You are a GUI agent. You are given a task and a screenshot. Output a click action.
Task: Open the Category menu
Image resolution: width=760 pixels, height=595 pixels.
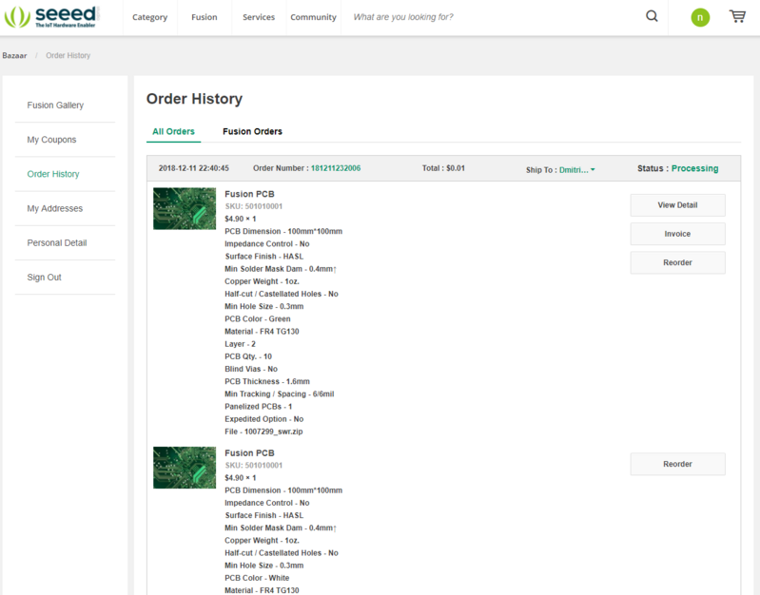[149, 17]
